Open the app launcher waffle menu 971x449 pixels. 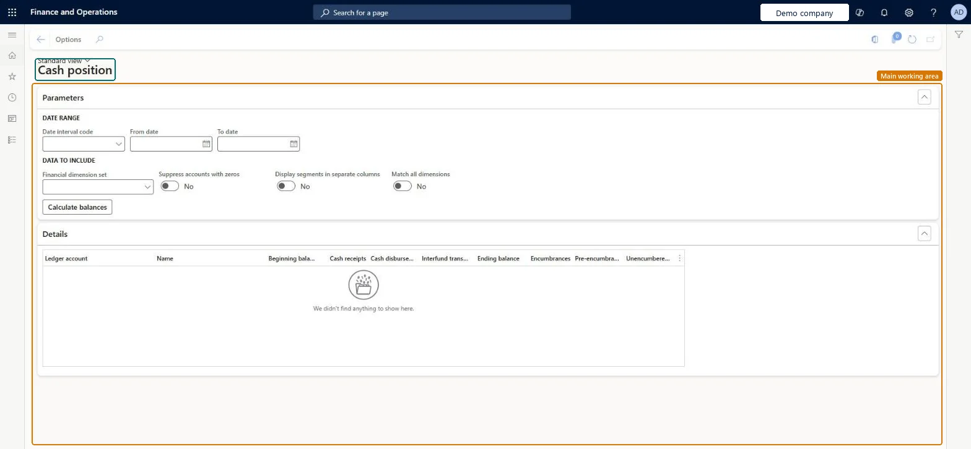tap(12, 12)
